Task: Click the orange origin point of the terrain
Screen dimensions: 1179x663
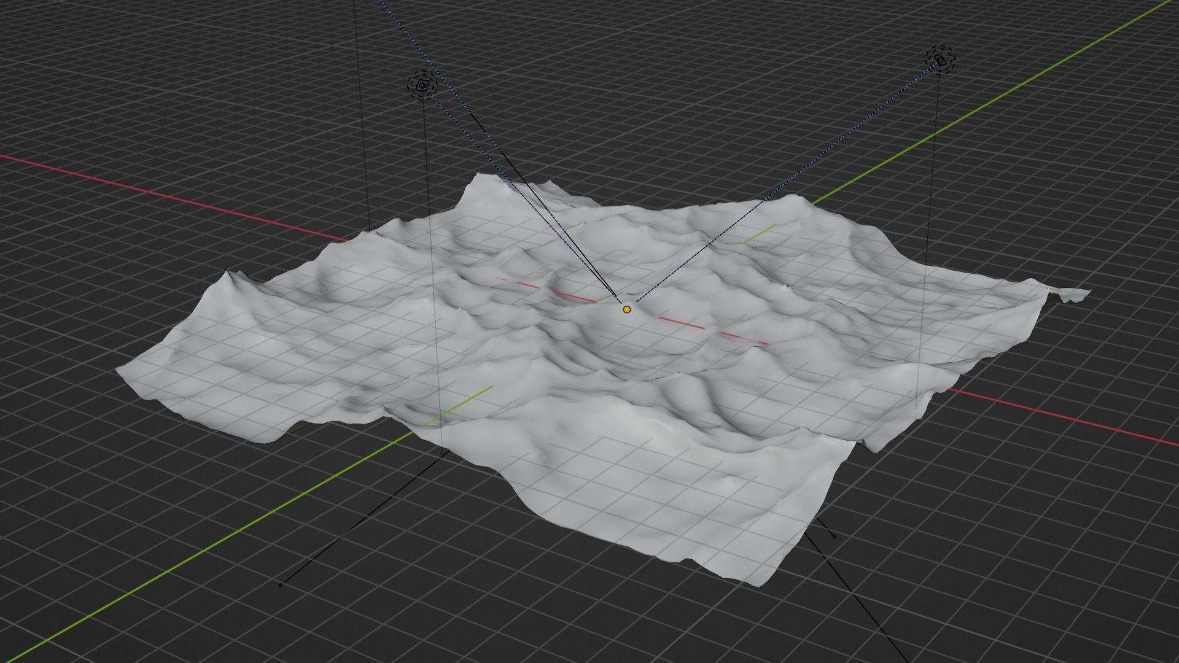Action: point(626,309)
